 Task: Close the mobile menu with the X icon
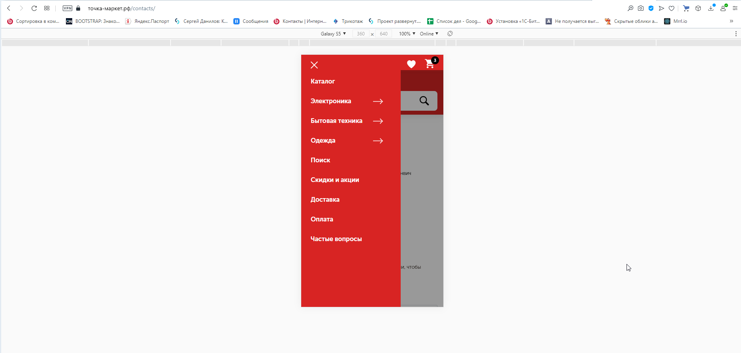(x=314, y=65)
